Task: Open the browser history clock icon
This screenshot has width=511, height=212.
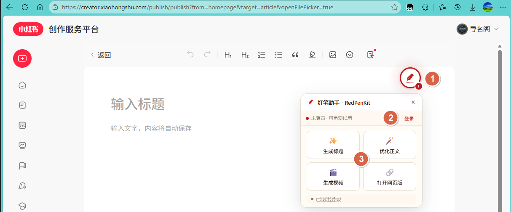Action: pos(457,7)
